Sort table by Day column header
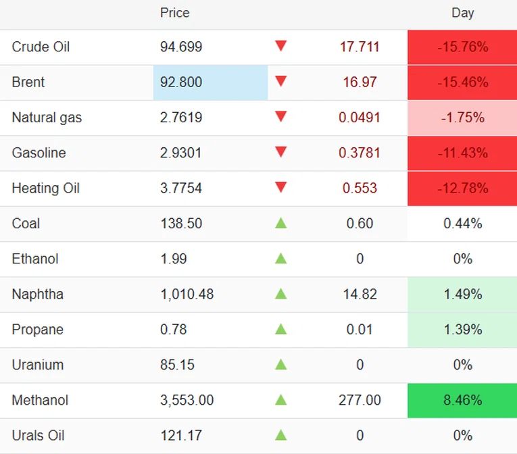Screen dimensions: 517x454 (x=462, y=13)
